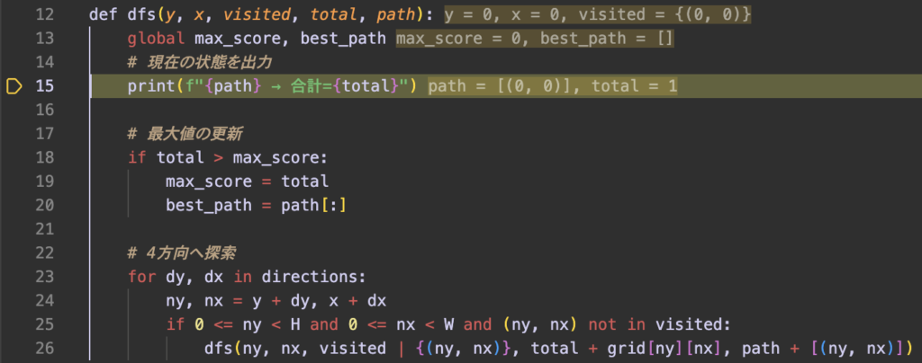Viewport: 922px width, 363px height.
Task: Click line number 23 in the gutter
Action: tap(45, 276)
